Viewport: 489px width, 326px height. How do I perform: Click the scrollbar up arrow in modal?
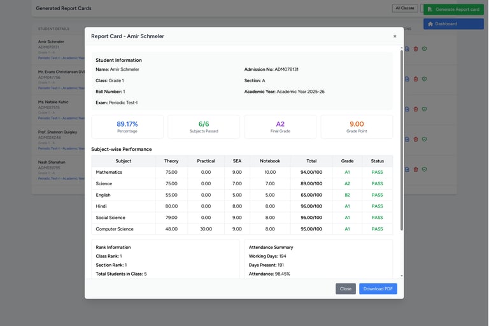click(x=402, y=48)
